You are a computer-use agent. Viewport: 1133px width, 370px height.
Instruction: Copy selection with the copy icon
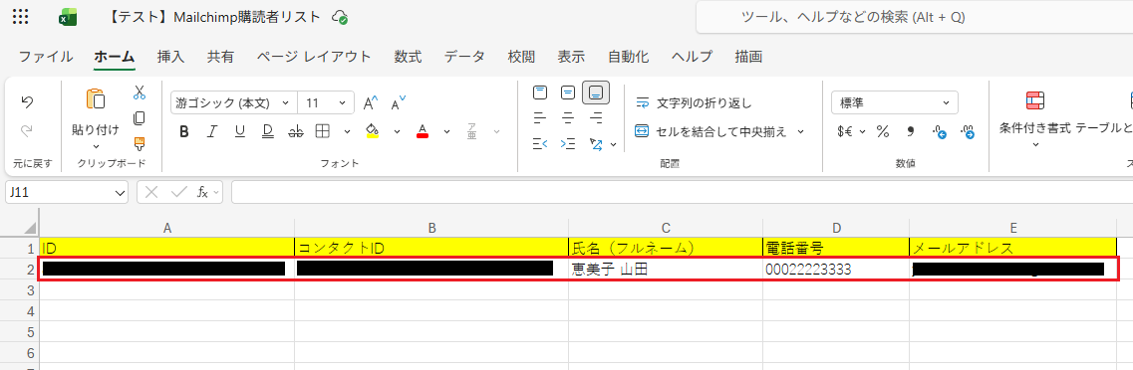pos(140,117)
